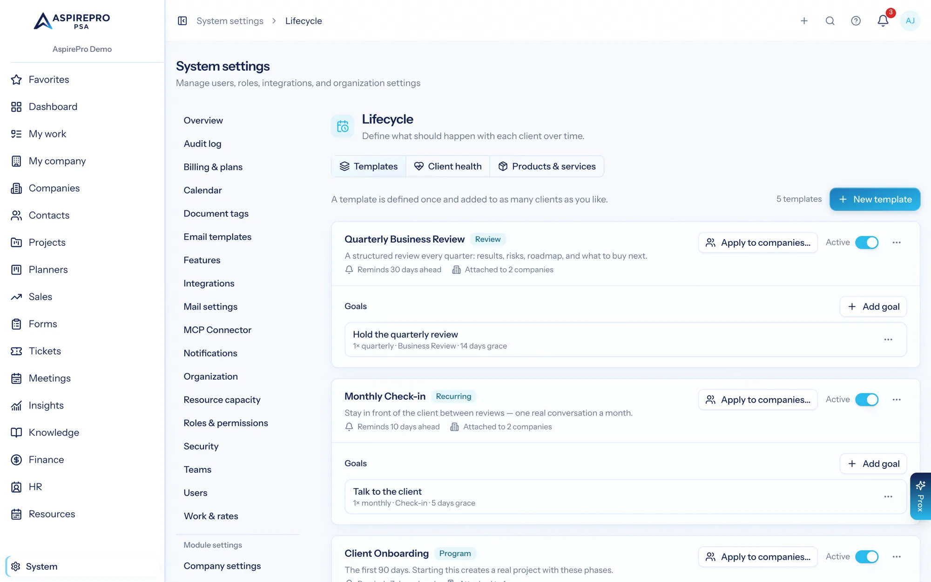
Task: Apply Quarterly Business Review to companies
Action: point(758,243)
